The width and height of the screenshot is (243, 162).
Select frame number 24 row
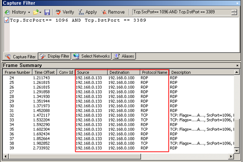(x=119, y=78)
